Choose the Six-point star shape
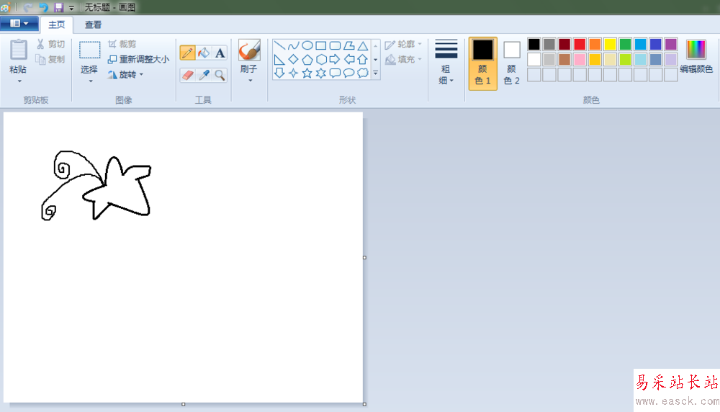720x412 pixels. pos(321,73)
